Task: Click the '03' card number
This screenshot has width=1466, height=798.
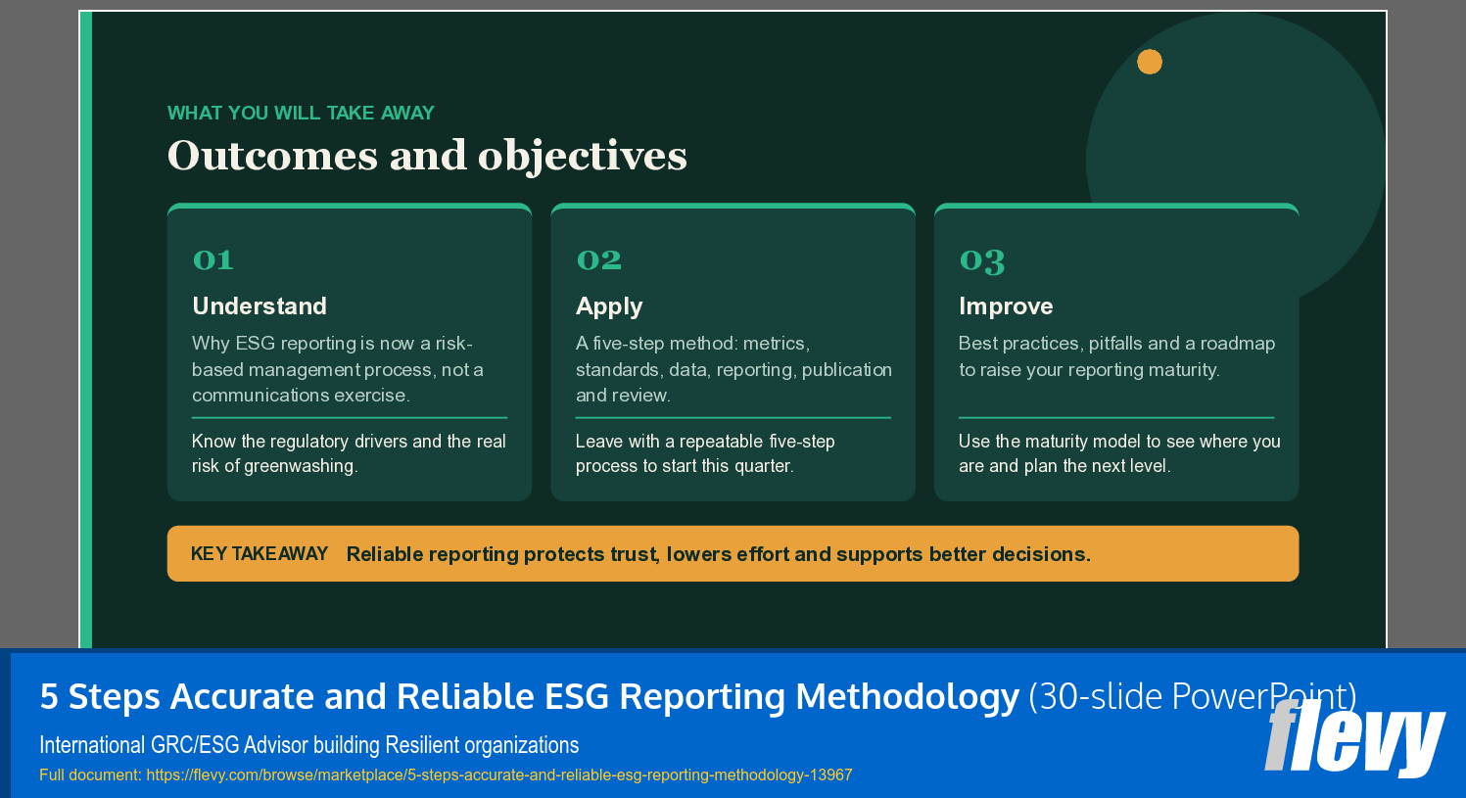Action: tap(982, 260)
